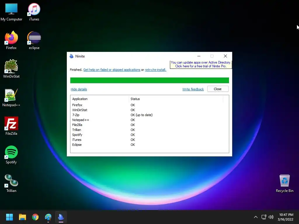Select the Notepad++ row in the list
The height and width of the screenshot is (224, 299).
(149, 120)
